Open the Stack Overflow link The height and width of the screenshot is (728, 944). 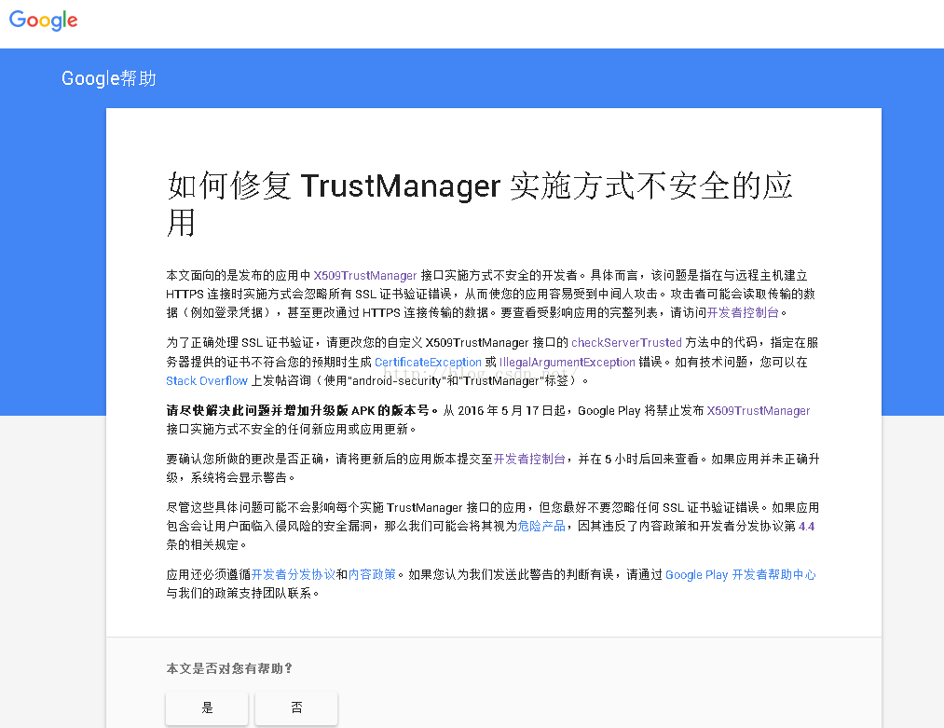pyautogui.click(x=207, y=380)
